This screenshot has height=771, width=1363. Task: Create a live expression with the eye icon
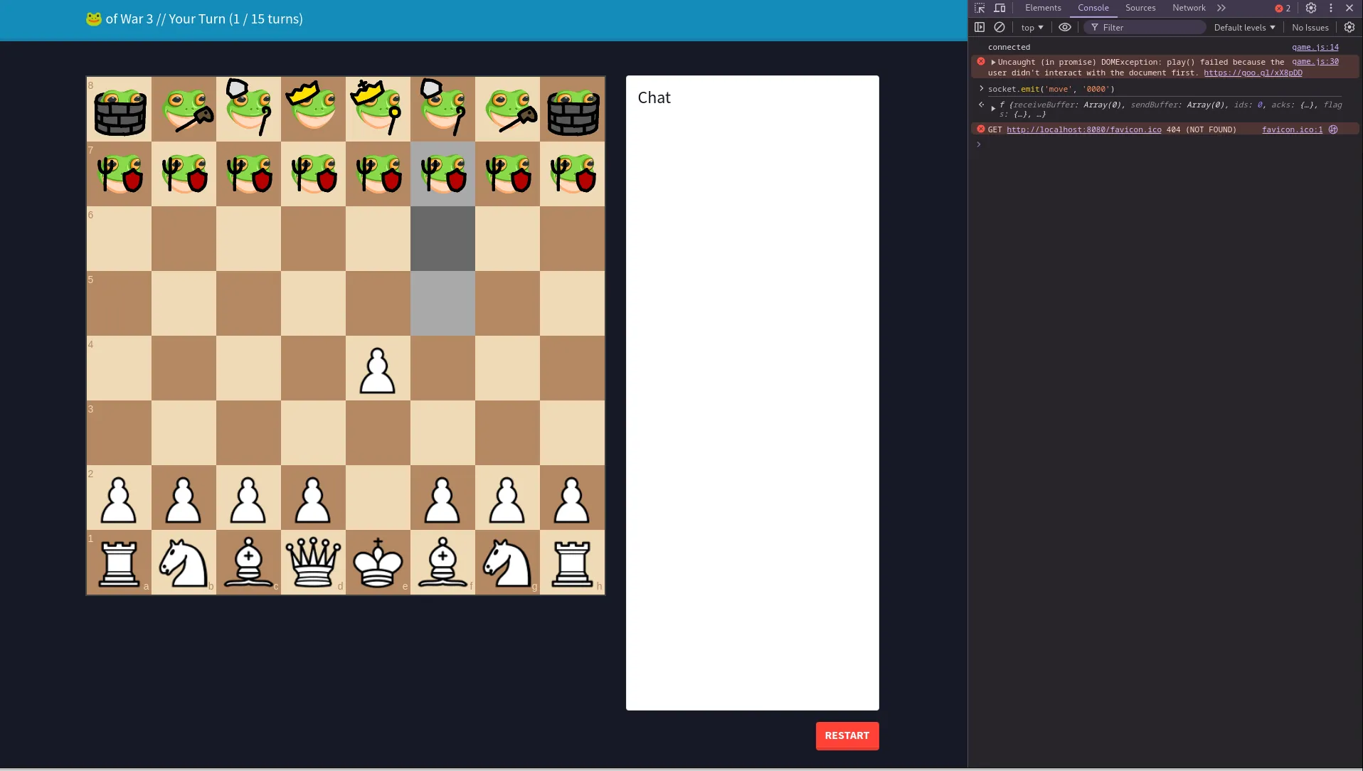pos(1064,27)
